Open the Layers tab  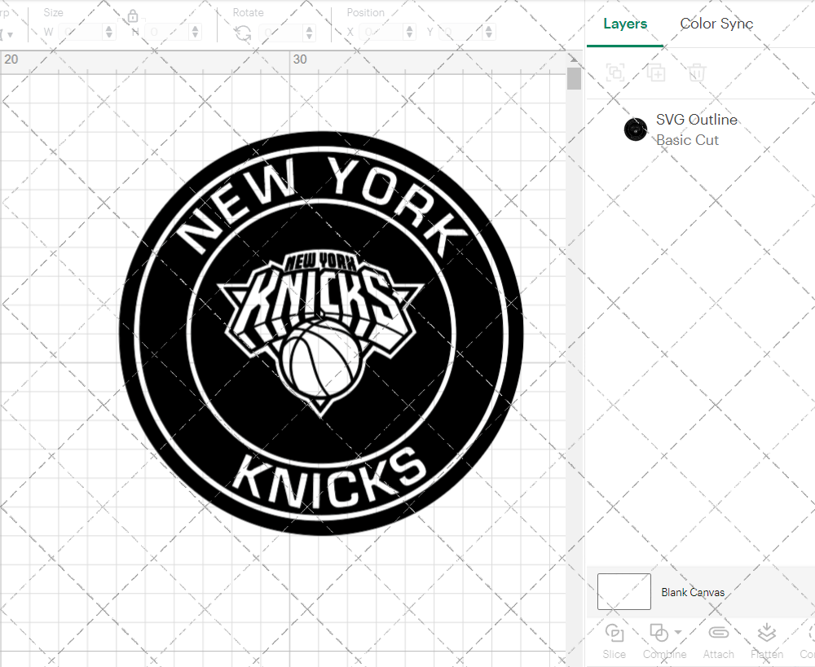click(x=624, y=24)
